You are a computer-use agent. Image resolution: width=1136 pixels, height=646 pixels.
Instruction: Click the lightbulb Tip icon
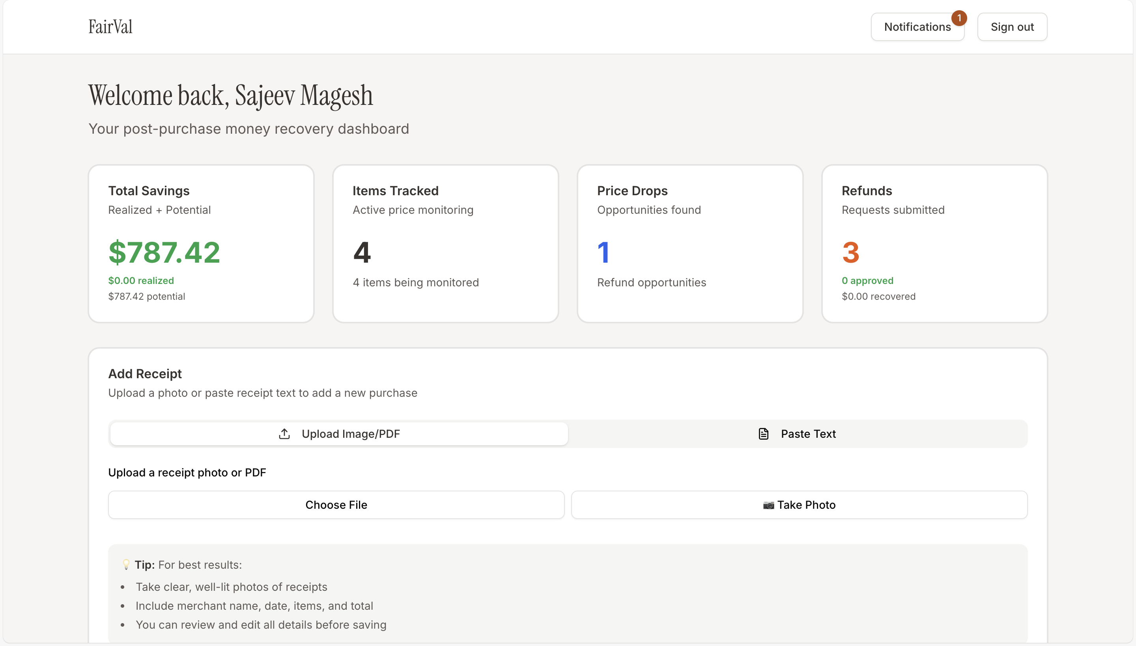126,564
